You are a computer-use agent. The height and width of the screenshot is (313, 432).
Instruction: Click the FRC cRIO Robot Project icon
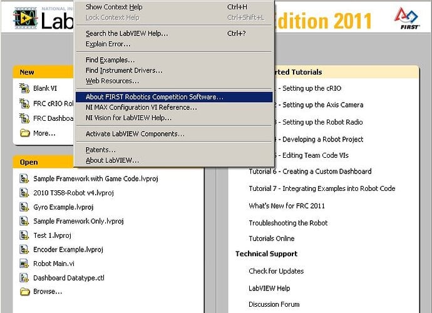(x=24, y=103)
